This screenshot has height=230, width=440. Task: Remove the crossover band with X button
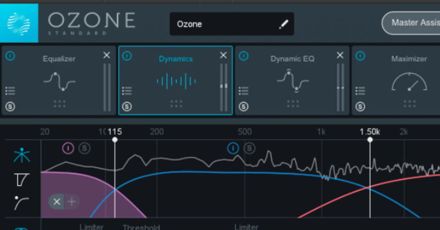[57, 201]
